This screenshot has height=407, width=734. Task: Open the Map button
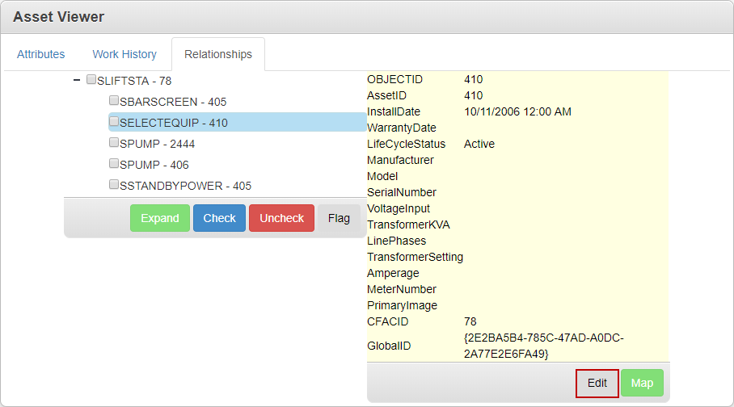pyautogui.click(x=642, y=383)
